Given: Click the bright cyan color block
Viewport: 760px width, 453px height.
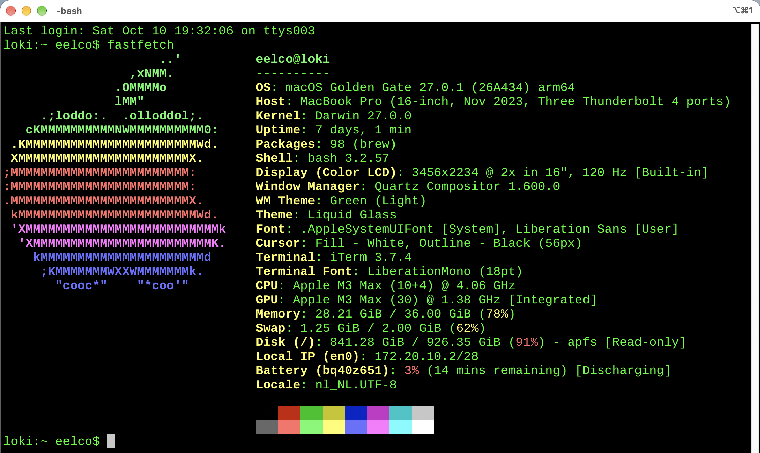Looking at the screenshot, I should coord(401,427).
